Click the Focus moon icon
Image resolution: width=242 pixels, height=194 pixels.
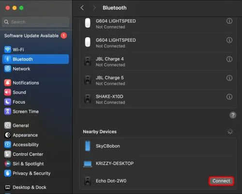[x=8, y=102]
